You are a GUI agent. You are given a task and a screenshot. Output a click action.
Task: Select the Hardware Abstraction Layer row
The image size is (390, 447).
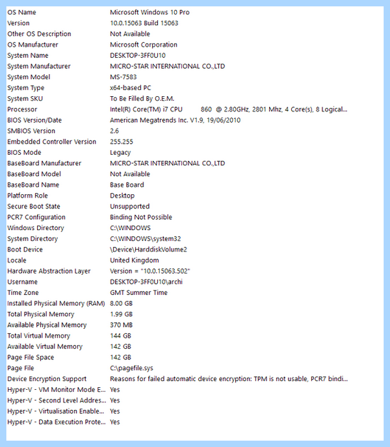(x=195, y=271)
